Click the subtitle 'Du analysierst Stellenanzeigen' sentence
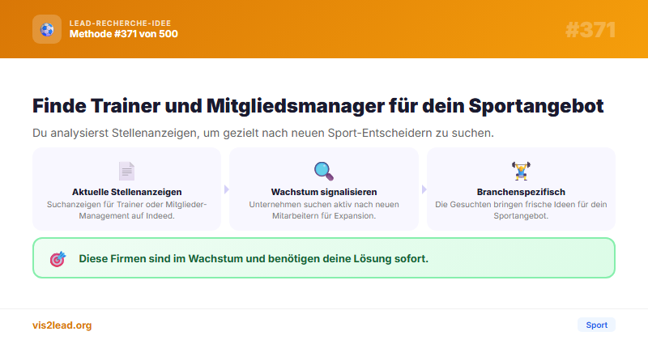 click(263, 133)
